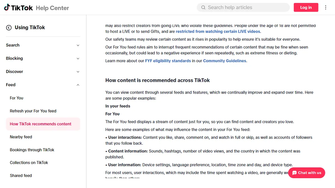Open Bookings through TikTok article
Screen dimensions: 335x188
[32, 150]
